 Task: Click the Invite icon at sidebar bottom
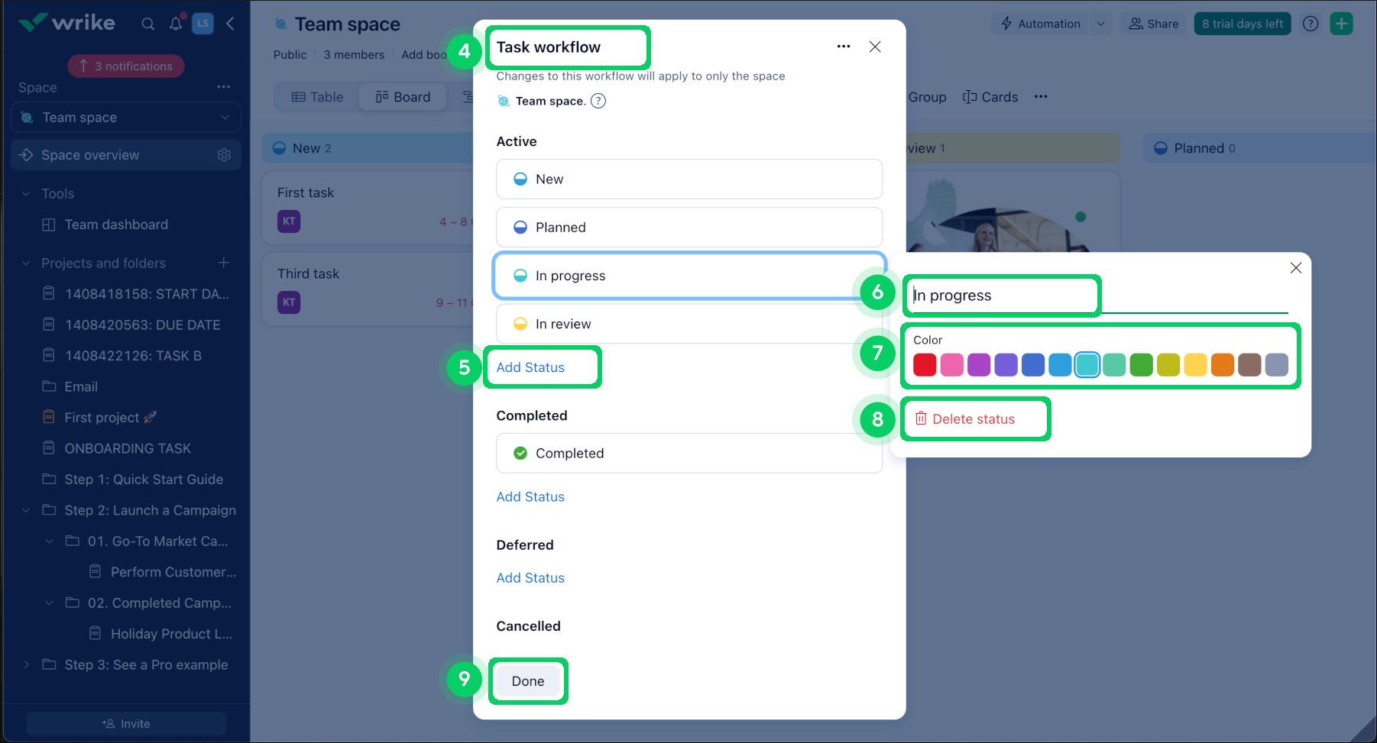coord(109,723)
